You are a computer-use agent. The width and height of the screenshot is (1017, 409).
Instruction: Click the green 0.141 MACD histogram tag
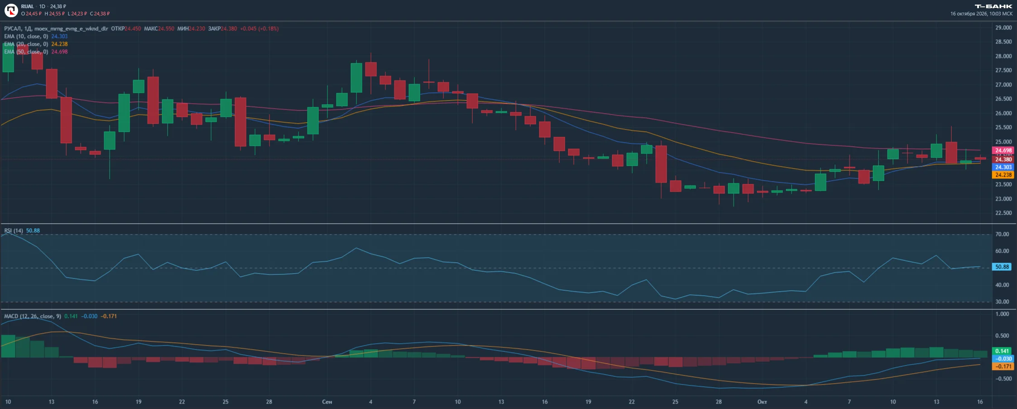pyautogui.click(x=1002, y=351)
